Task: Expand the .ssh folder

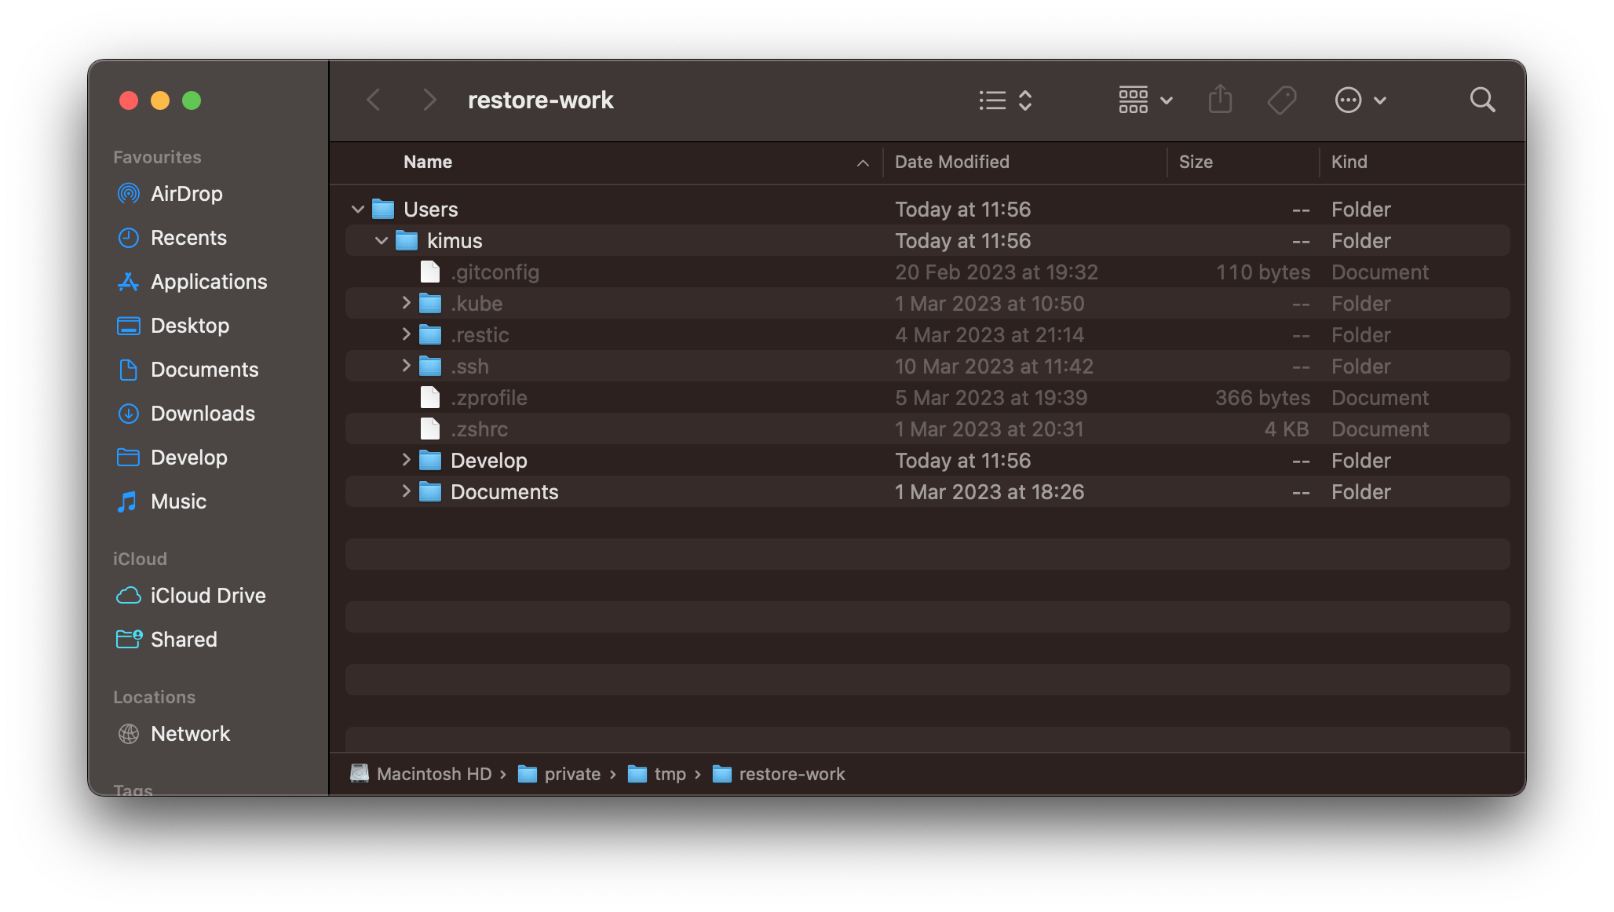Action: pyautogui.click(x=406, y=366)
